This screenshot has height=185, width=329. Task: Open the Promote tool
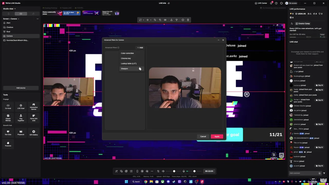pos(8,144)
